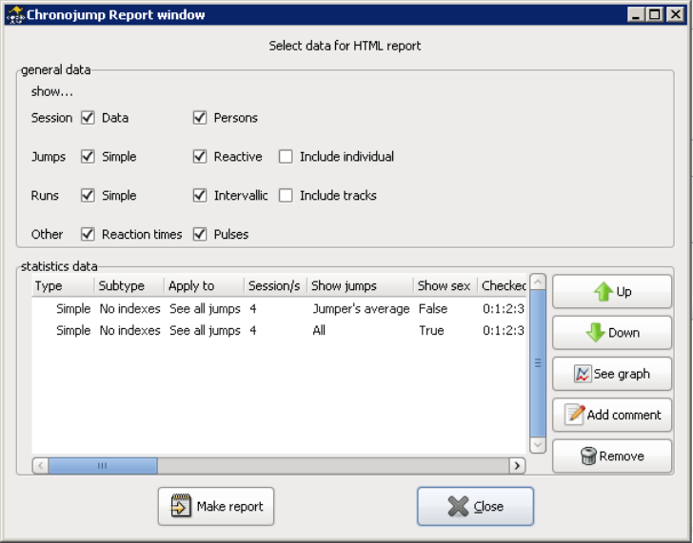
Task: Click the True value in Show sex column
Action: click(x=431, y=330)
